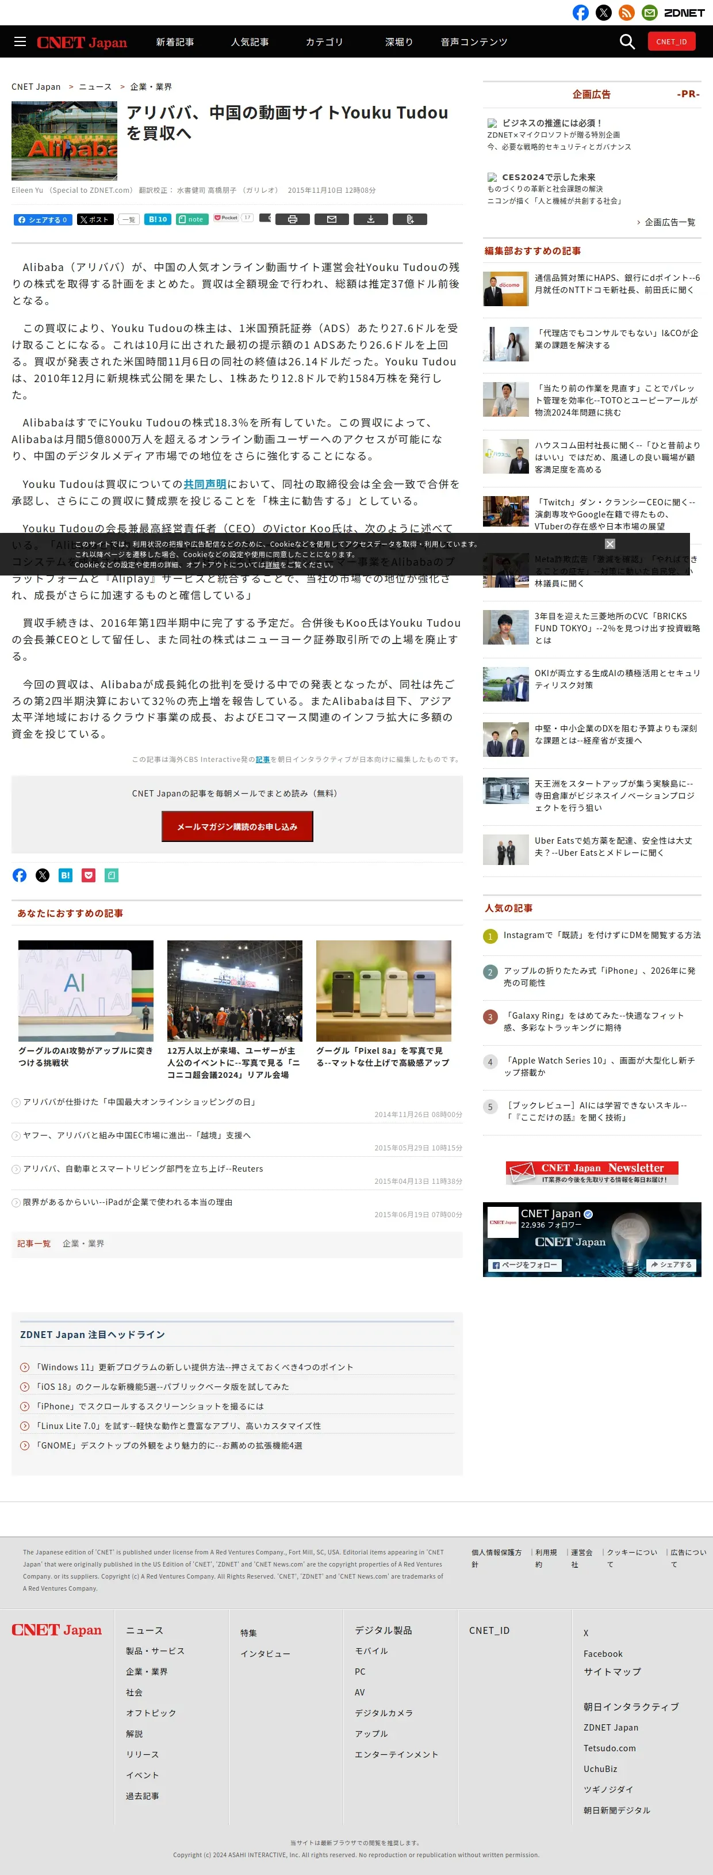713x1875 pixels.
Task: Click 個人情報保護方針 footer link
Action: [x=496, y=1558]
